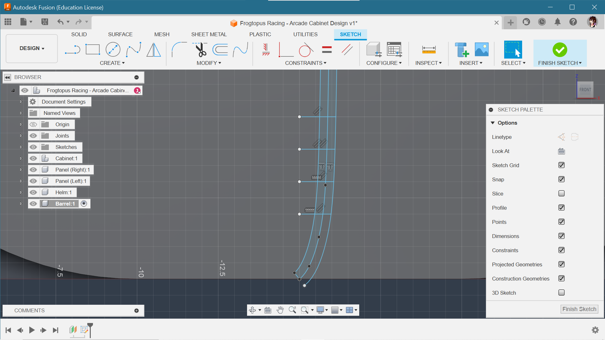Image resolution: width=605 pixels, height=340 pixels.
Task: Uncheck the Profile checkbox
Action: click(x=562, y=208)
